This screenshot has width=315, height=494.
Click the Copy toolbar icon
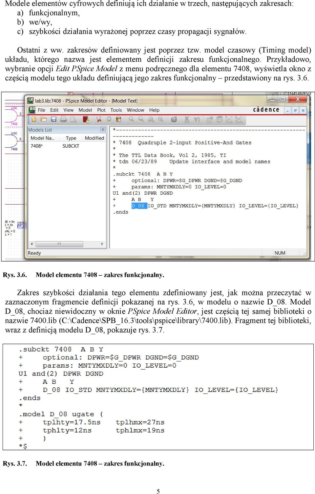[x=109, y=119]
